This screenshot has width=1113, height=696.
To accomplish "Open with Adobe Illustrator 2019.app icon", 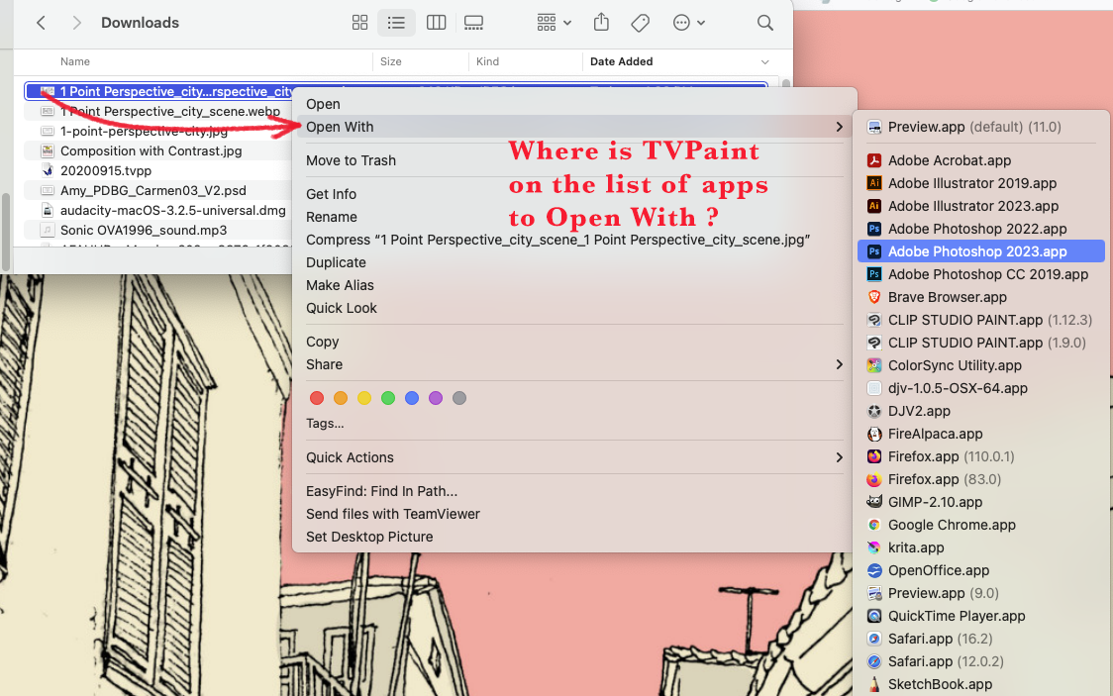I will pyautogui.click(x=874, y=184).
